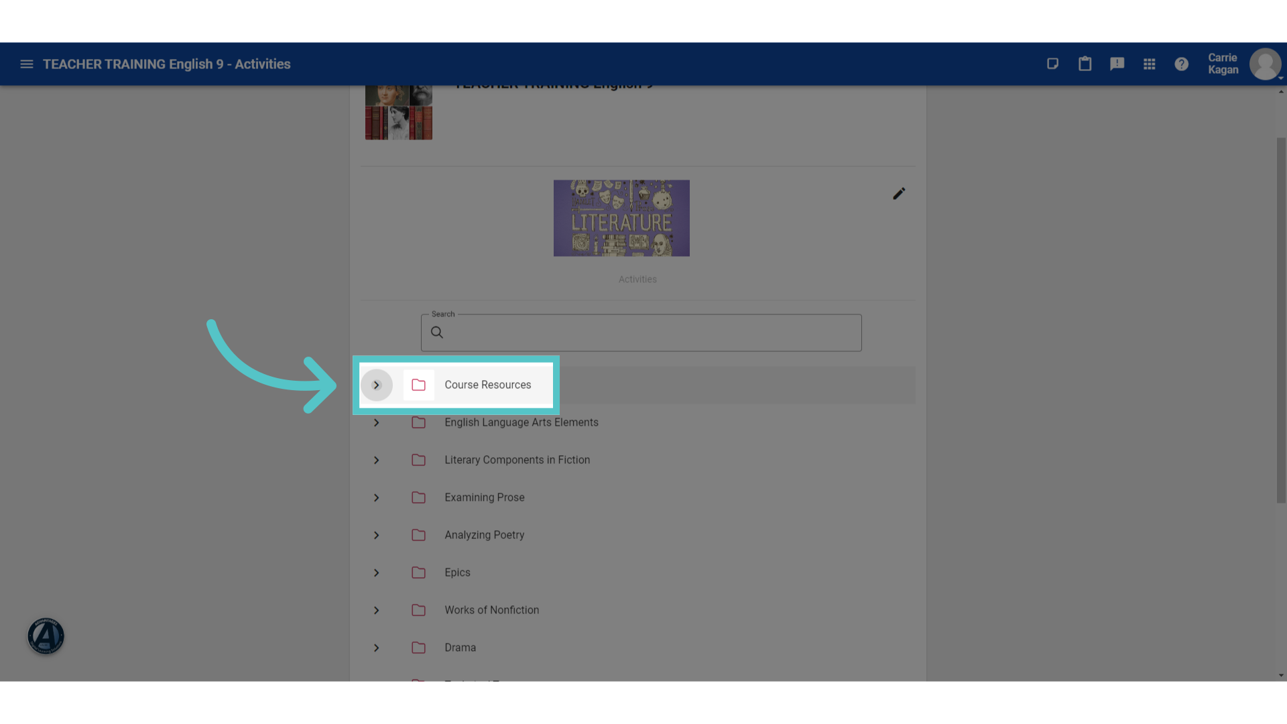Click into the Search input field
Screen dimensions: 1287x724
(x=641, y=333)
